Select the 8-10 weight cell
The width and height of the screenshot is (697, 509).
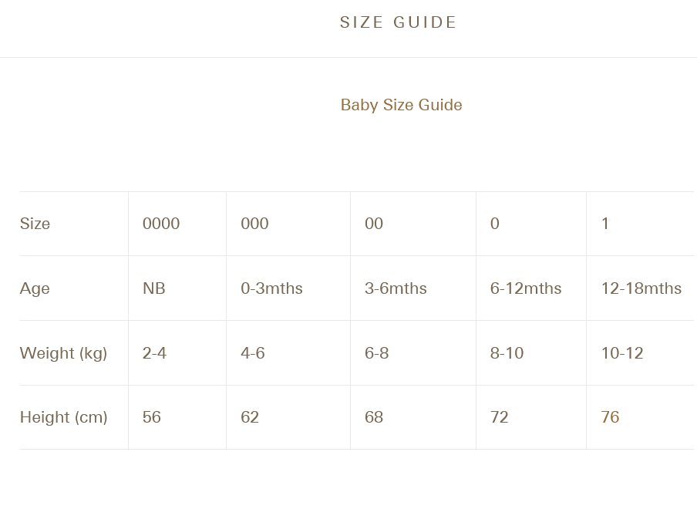[507, 353]
